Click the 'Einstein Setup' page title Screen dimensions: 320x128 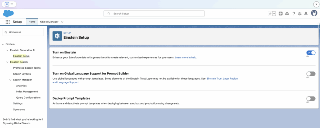pyautogui.click(x=76, y=37)
